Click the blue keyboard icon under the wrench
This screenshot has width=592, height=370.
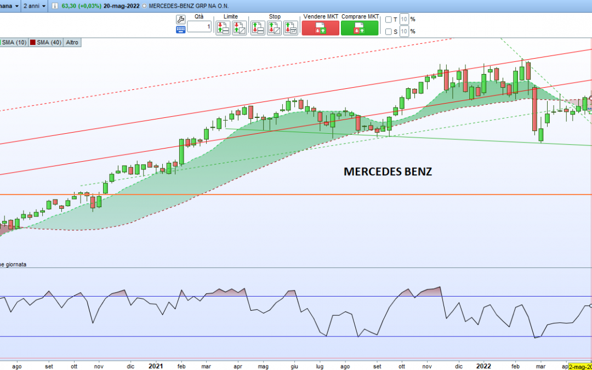(180, 30)
